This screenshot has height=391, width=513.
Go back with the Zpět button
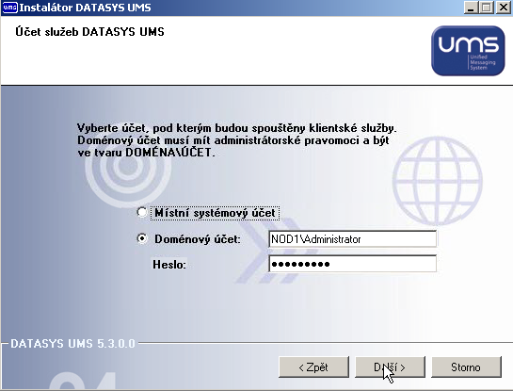point(313,367)
